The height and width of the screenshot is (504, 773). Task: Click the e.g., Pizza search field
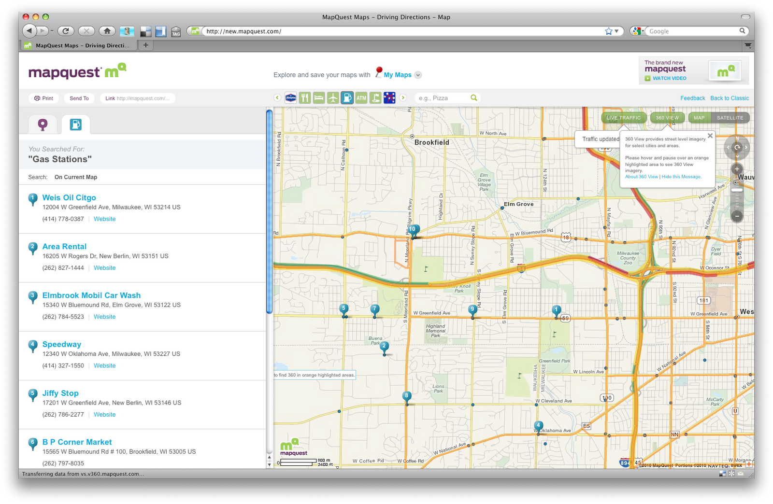(444, 98)
